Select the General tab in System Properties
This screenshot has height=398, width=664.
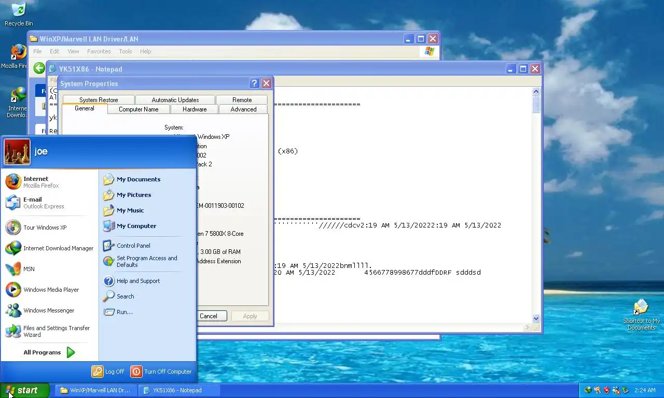(85, 108)
